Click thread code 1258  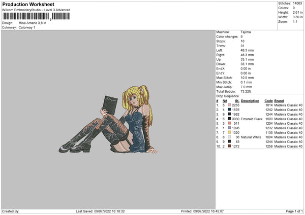(269, 146)
